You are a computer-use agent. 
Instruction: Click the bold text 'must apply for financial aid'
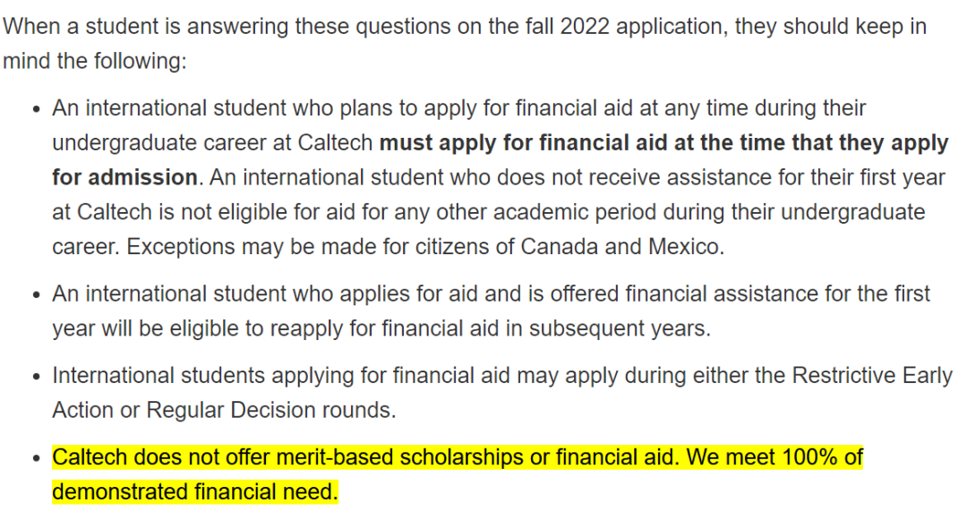pyautogui.click(x=524, y=142)
